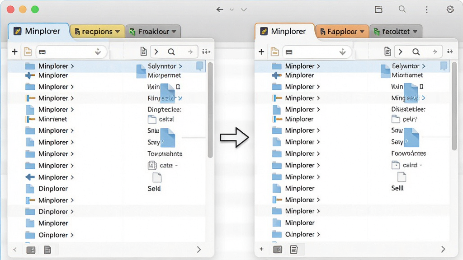Screen dimensions: 463x260
Task: Select the fecoltet tab
Action: [x=396, y=32]
